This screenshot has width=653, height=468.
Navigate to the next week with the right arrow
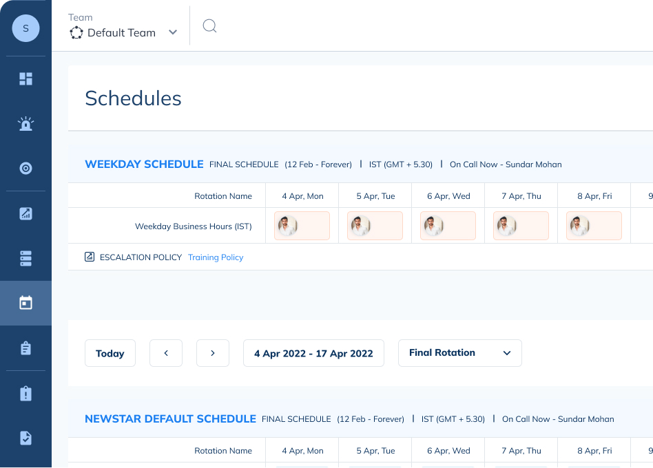click(212, 352)
